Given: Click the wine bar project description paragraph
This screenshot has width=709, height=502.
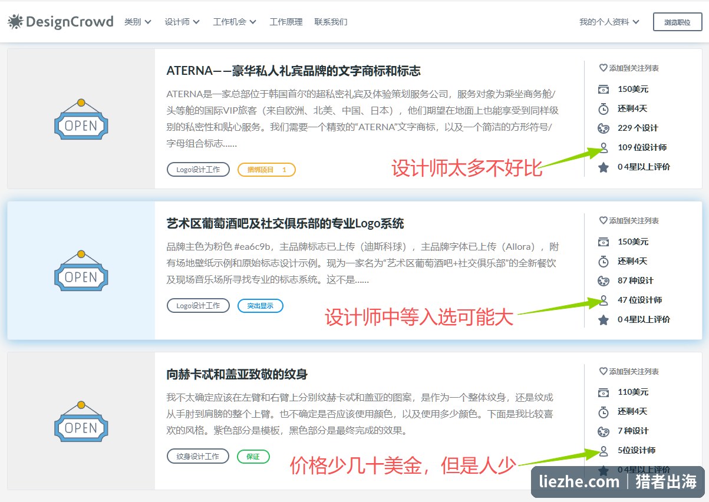Looking at the screenshot, I should [x=362, y=263].
